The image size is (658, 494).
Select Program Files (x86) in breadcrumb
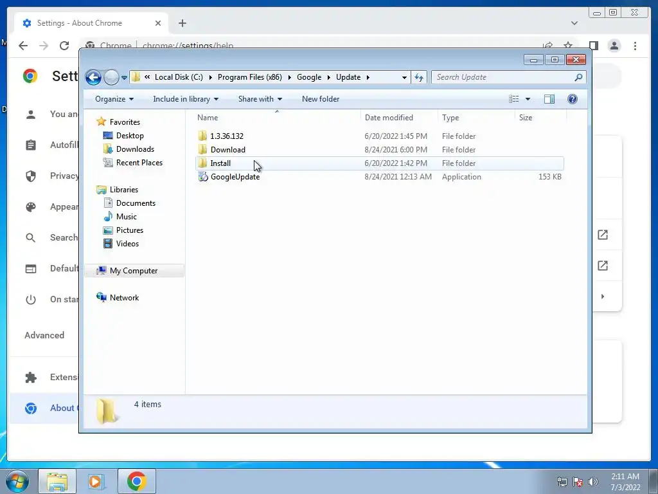pos(250,77)
